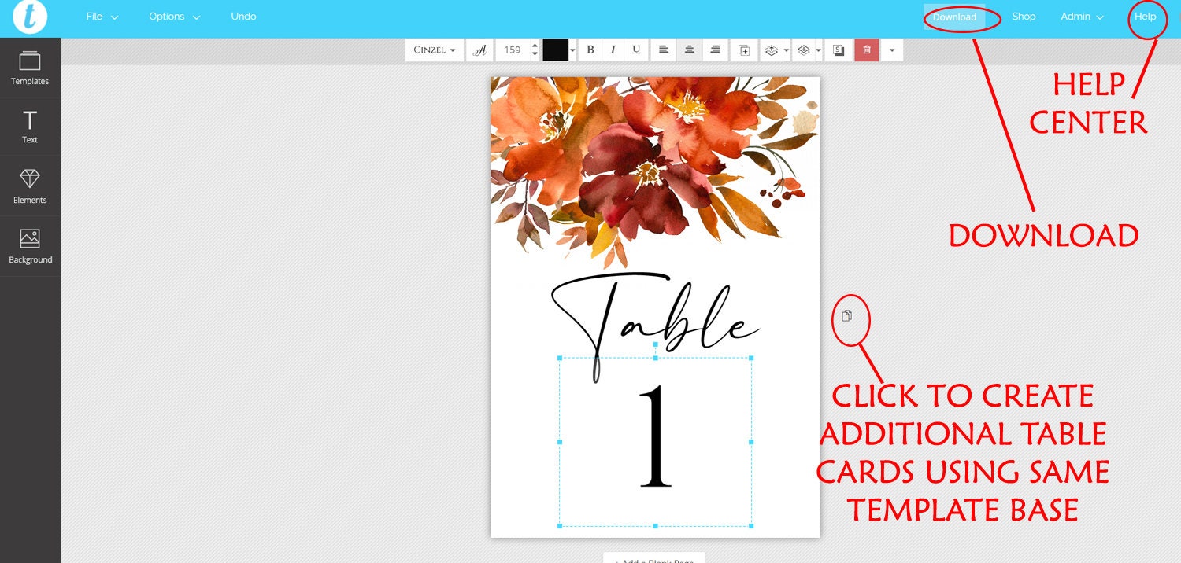Screen dimensions: 1181x563
Task: Click the copy element icon in toolbar
Action: 743,50
